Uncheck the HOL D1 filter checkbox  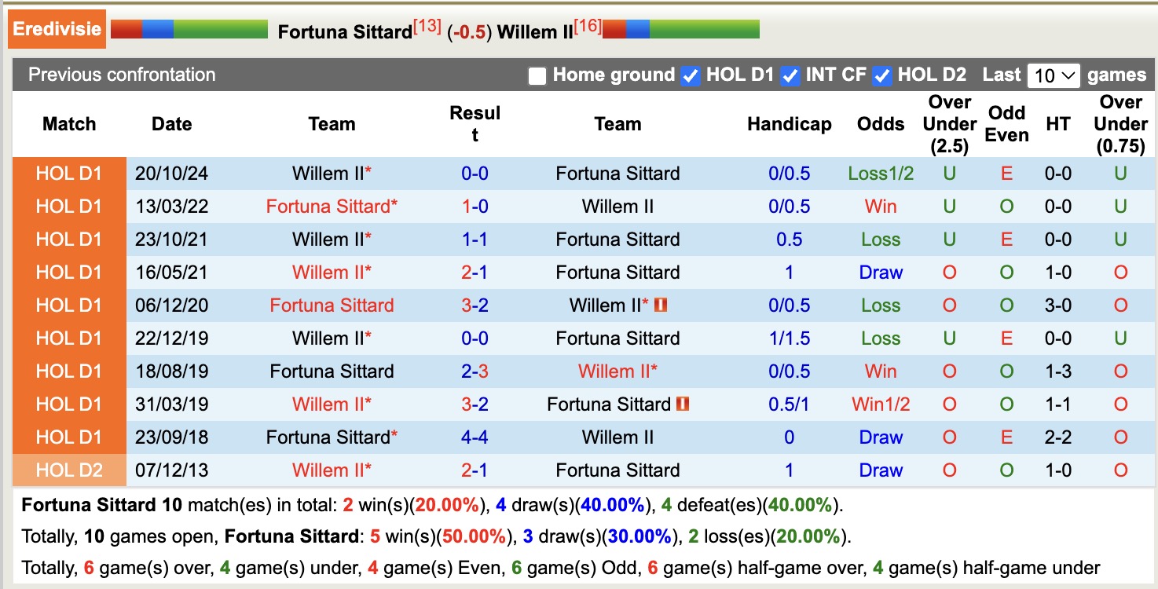point(690,75)
